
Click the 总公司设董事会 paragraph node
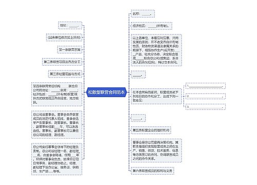click(x=57, y=125)
